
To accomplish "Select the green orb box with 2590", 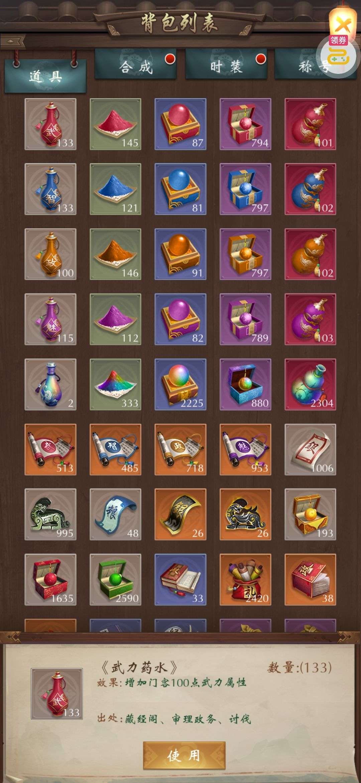I will coord(115,580).
